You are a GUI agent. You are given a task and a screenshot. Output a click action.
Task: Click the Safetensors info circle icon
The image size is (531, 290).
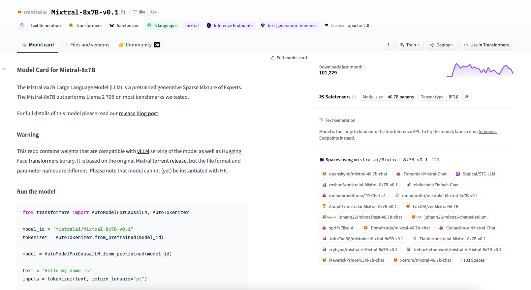tap(354, 97)
